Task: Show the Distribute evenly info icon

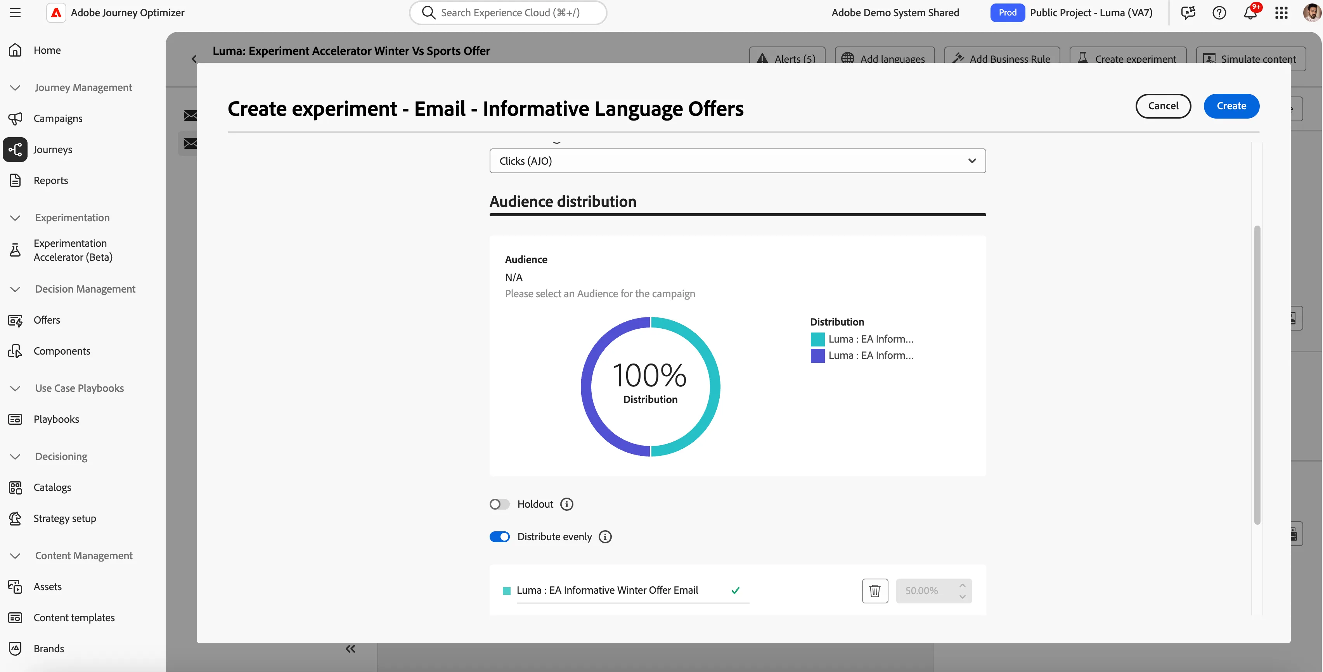Action: click(606, 537)
